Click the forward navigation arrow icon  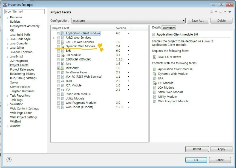coord(221,12)
